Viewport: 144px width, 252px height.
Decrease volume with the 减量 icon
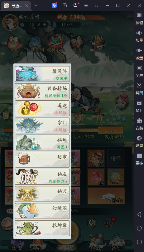pos(139,54)
